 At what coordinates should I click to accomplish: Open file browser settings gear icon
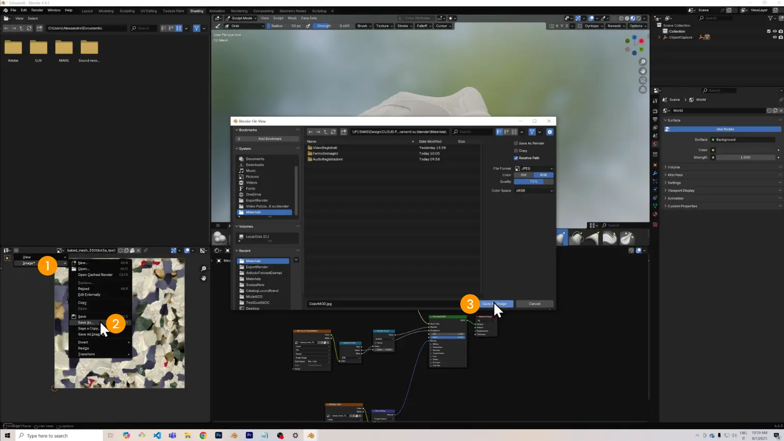click(x=550, y=132)
